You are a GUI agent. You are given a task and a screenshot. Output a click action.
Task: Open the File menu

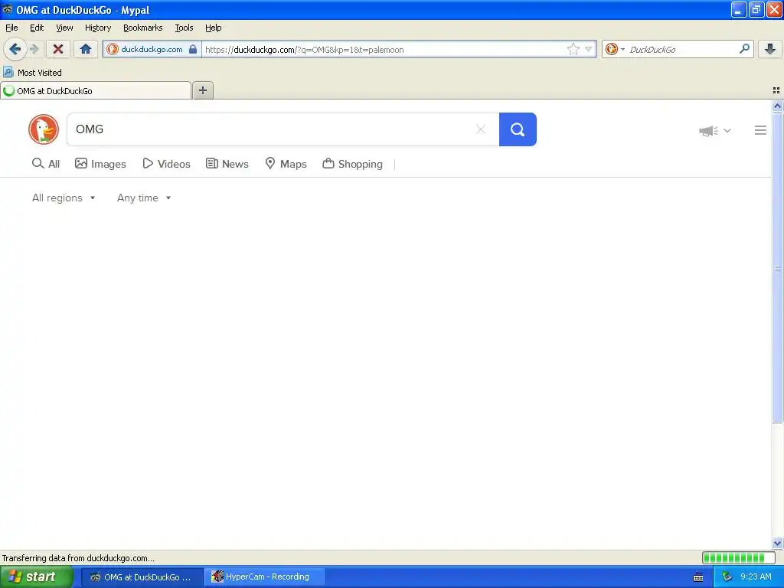point(11,28)
